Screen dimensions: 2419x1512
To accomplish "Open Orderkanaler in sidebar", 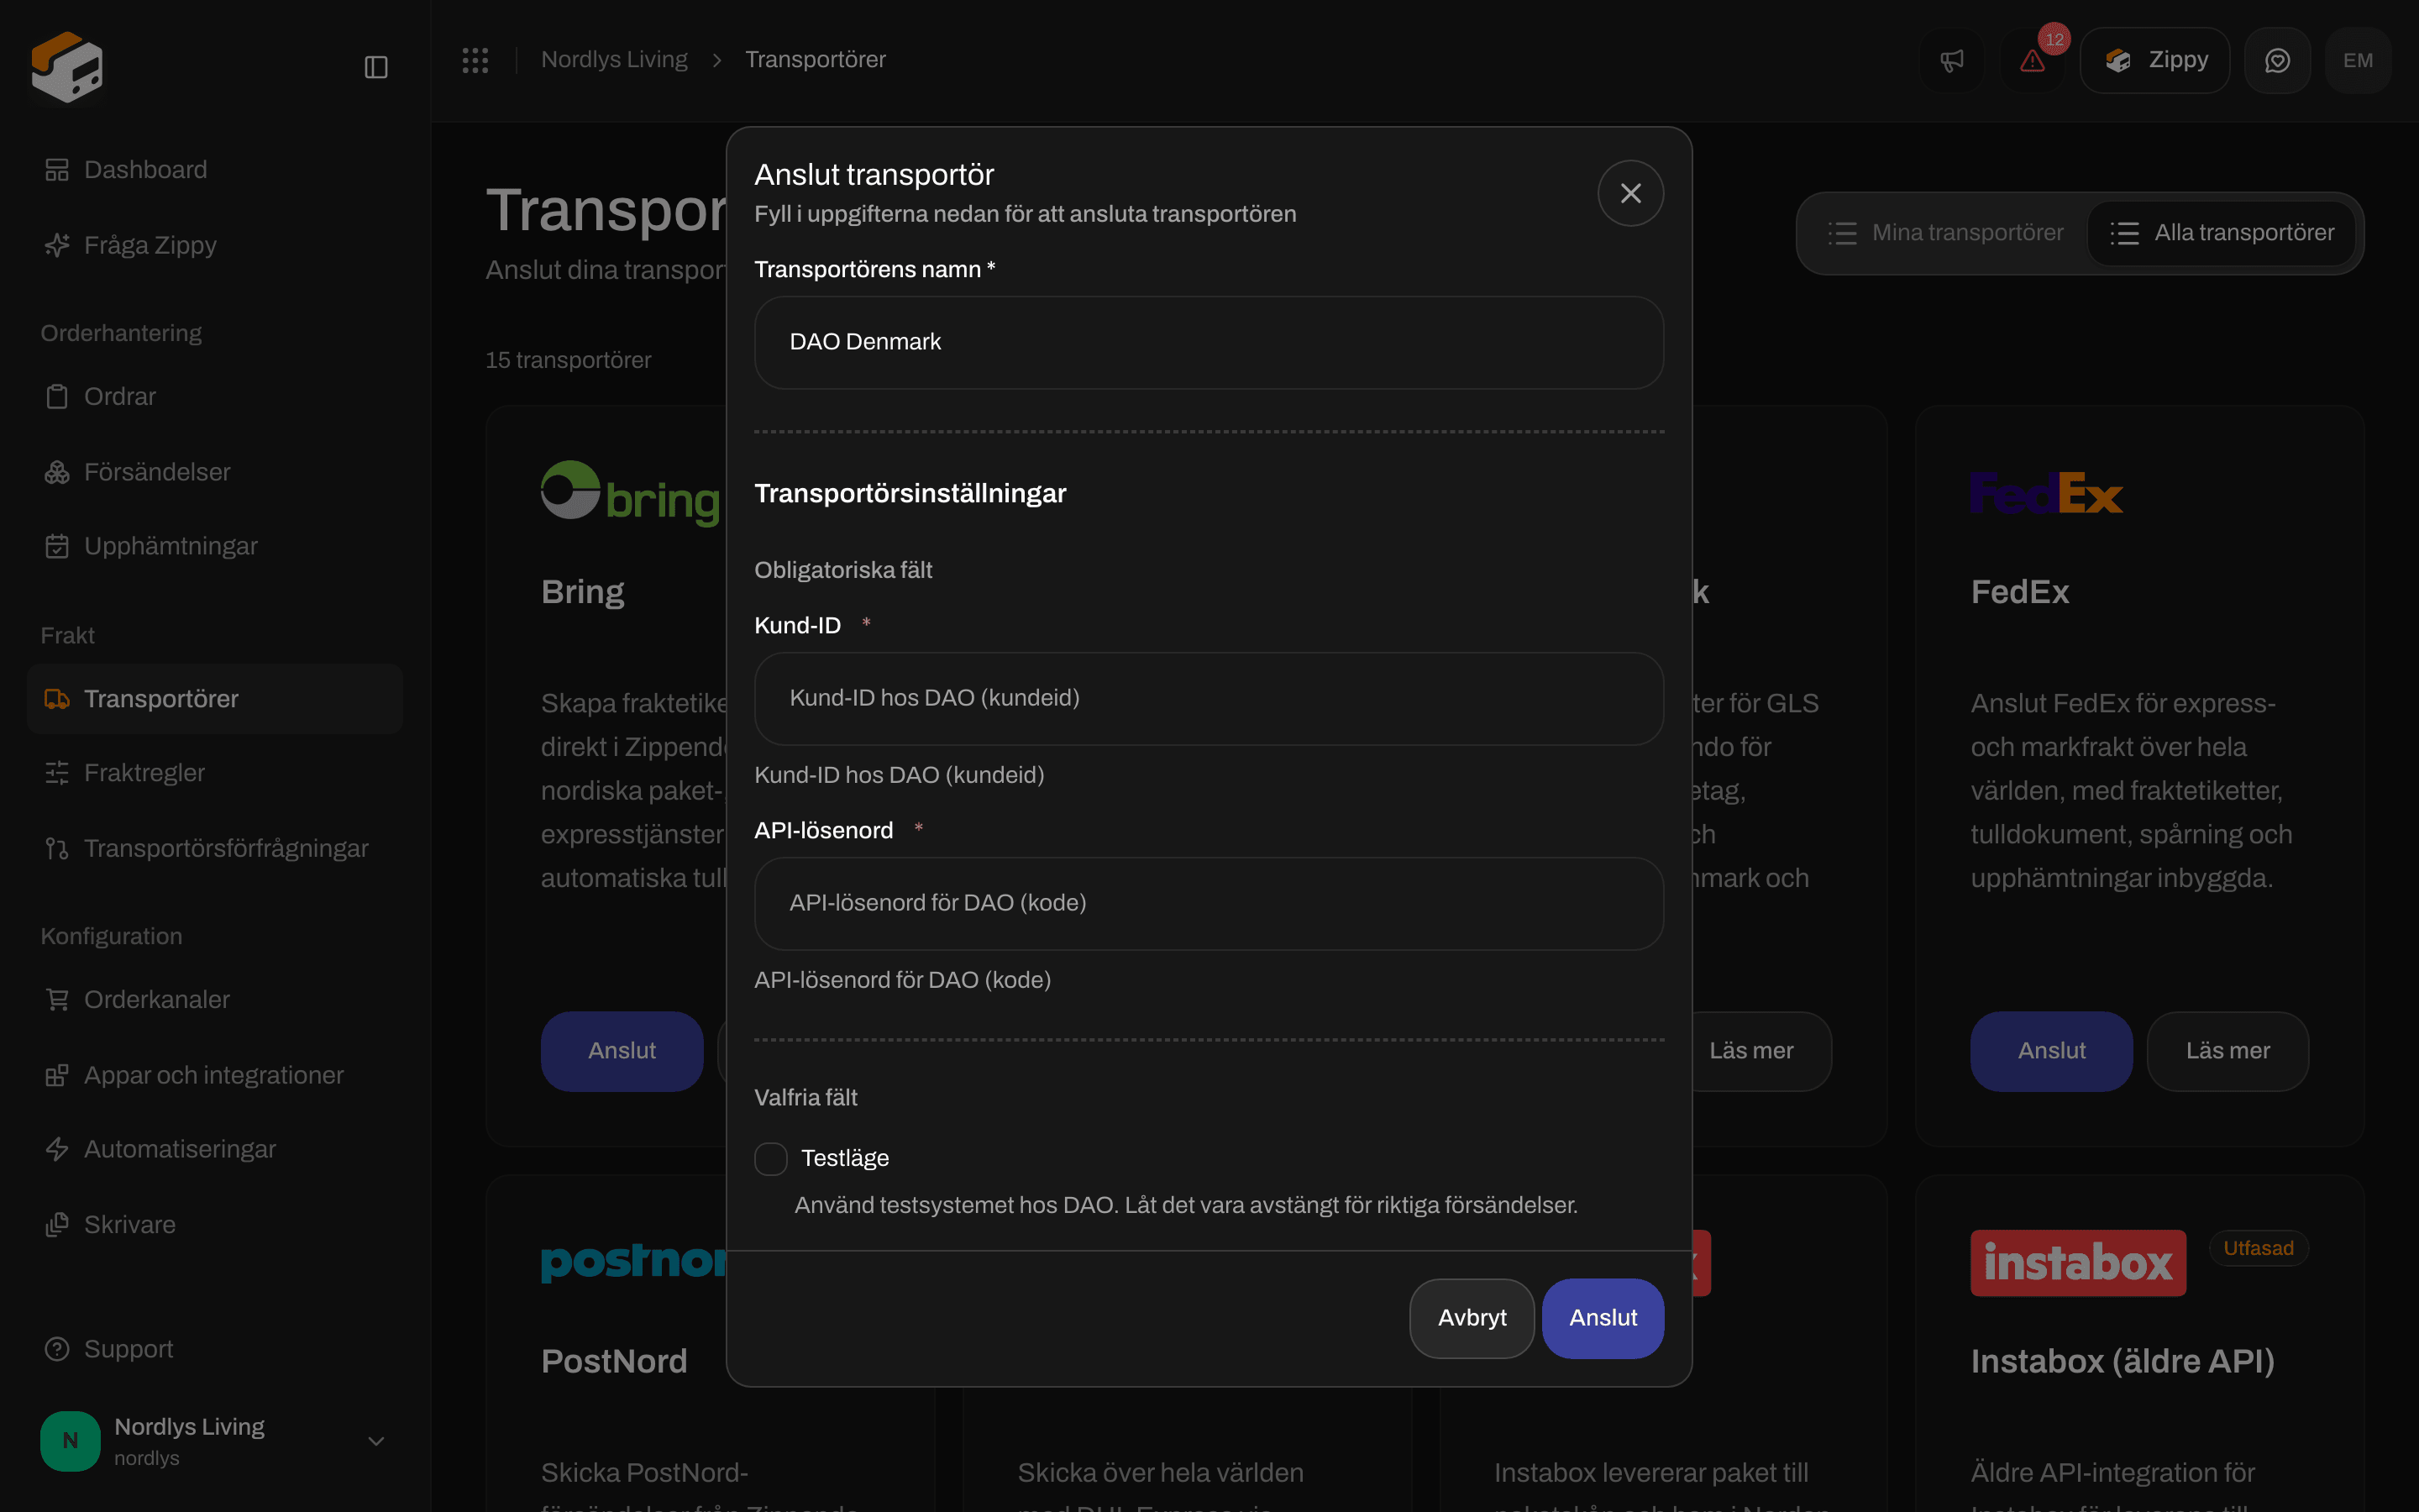I will (215, 1000).
